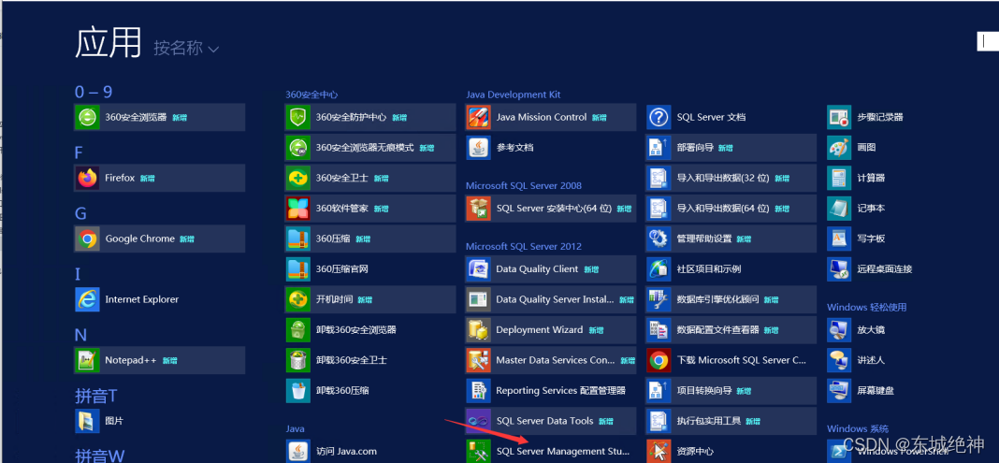Launch Deployment Wizard icon
Viewport: 999px width, 463px height.
coord(479,330)
